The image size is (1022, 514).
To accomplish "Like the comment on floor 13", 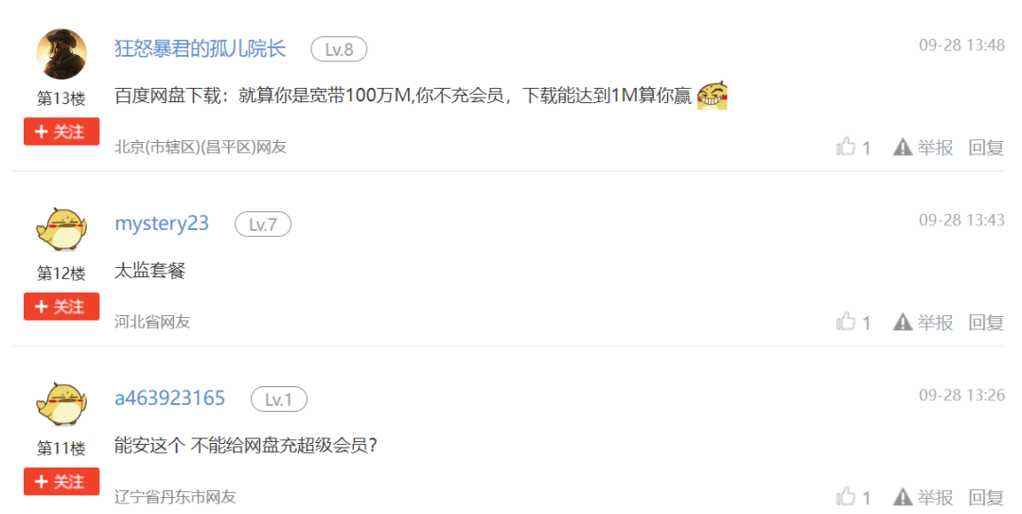I will pos(845,146).
